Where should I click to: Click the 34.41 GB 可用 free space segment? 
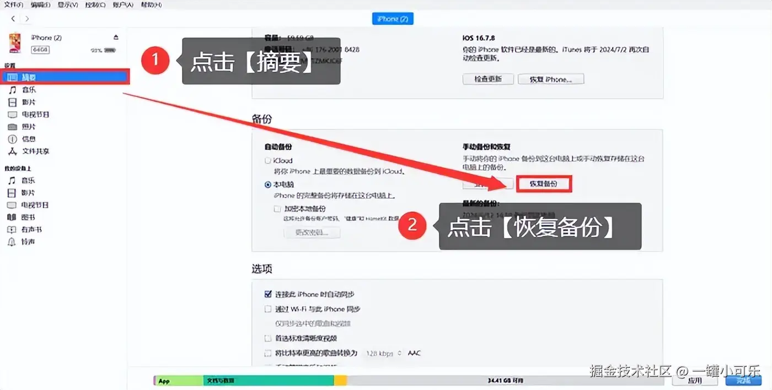tap(506, 381)
